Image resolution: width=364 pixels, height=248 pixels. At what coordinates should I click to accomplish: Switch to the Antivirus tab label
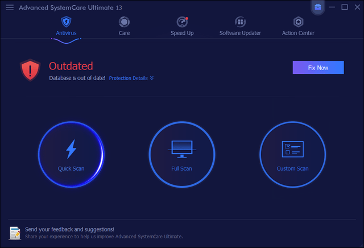tap(66, 33)
